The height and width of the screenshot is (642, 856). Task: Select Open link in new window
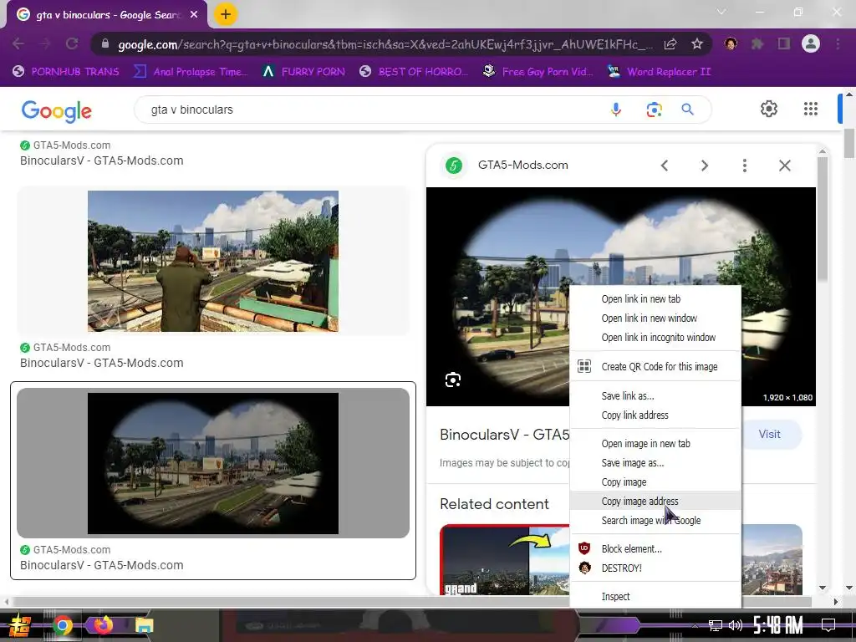[655, 318]
